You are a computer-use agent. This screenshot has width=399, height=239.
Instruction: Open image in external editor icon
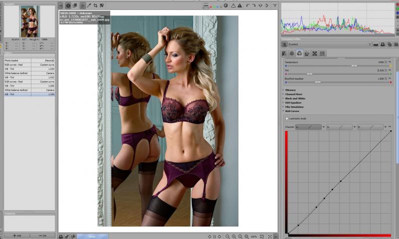pyautogui.click(x=73, y=237)
